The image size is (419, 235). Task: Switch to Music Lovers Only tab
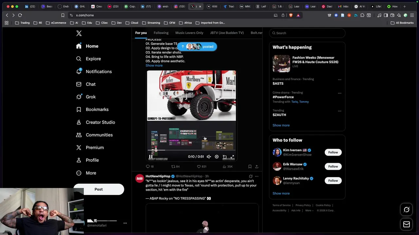pos(189,33)
